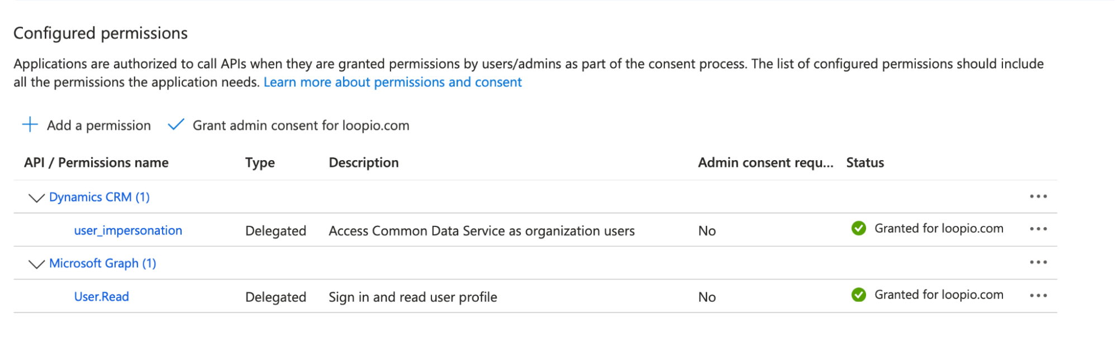Open the ellipsis menu for User.Read row
Screen dimensions: 1117x352
pos(1038,295)
